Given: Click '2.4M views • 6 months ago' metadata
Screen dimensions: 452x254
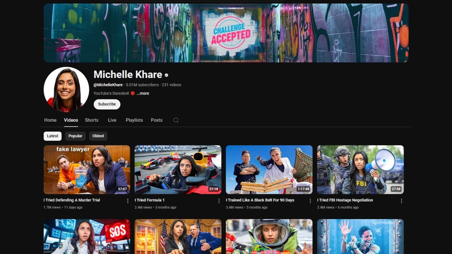Looking at the screenshot, I should click(x=338, y=207).
